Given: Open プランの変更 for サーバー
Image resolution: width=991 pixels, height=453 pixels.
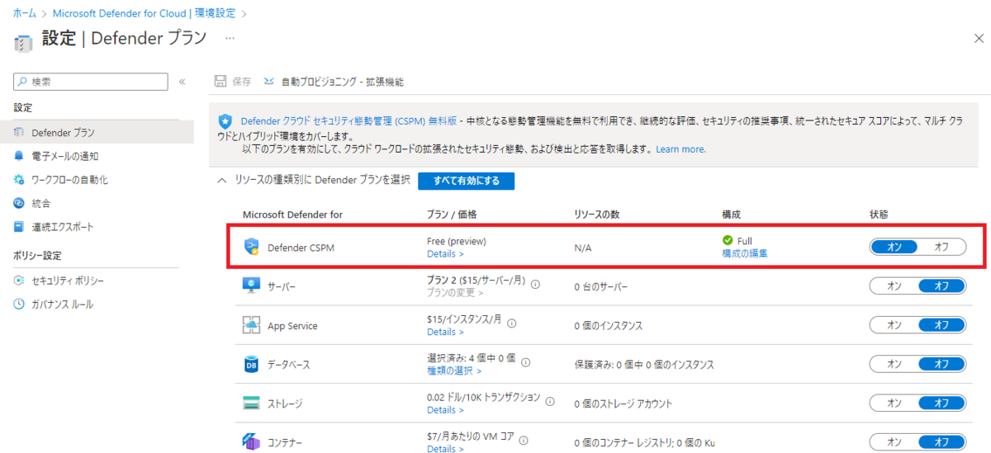Looking at the screenshot, I should click(455, 292).
